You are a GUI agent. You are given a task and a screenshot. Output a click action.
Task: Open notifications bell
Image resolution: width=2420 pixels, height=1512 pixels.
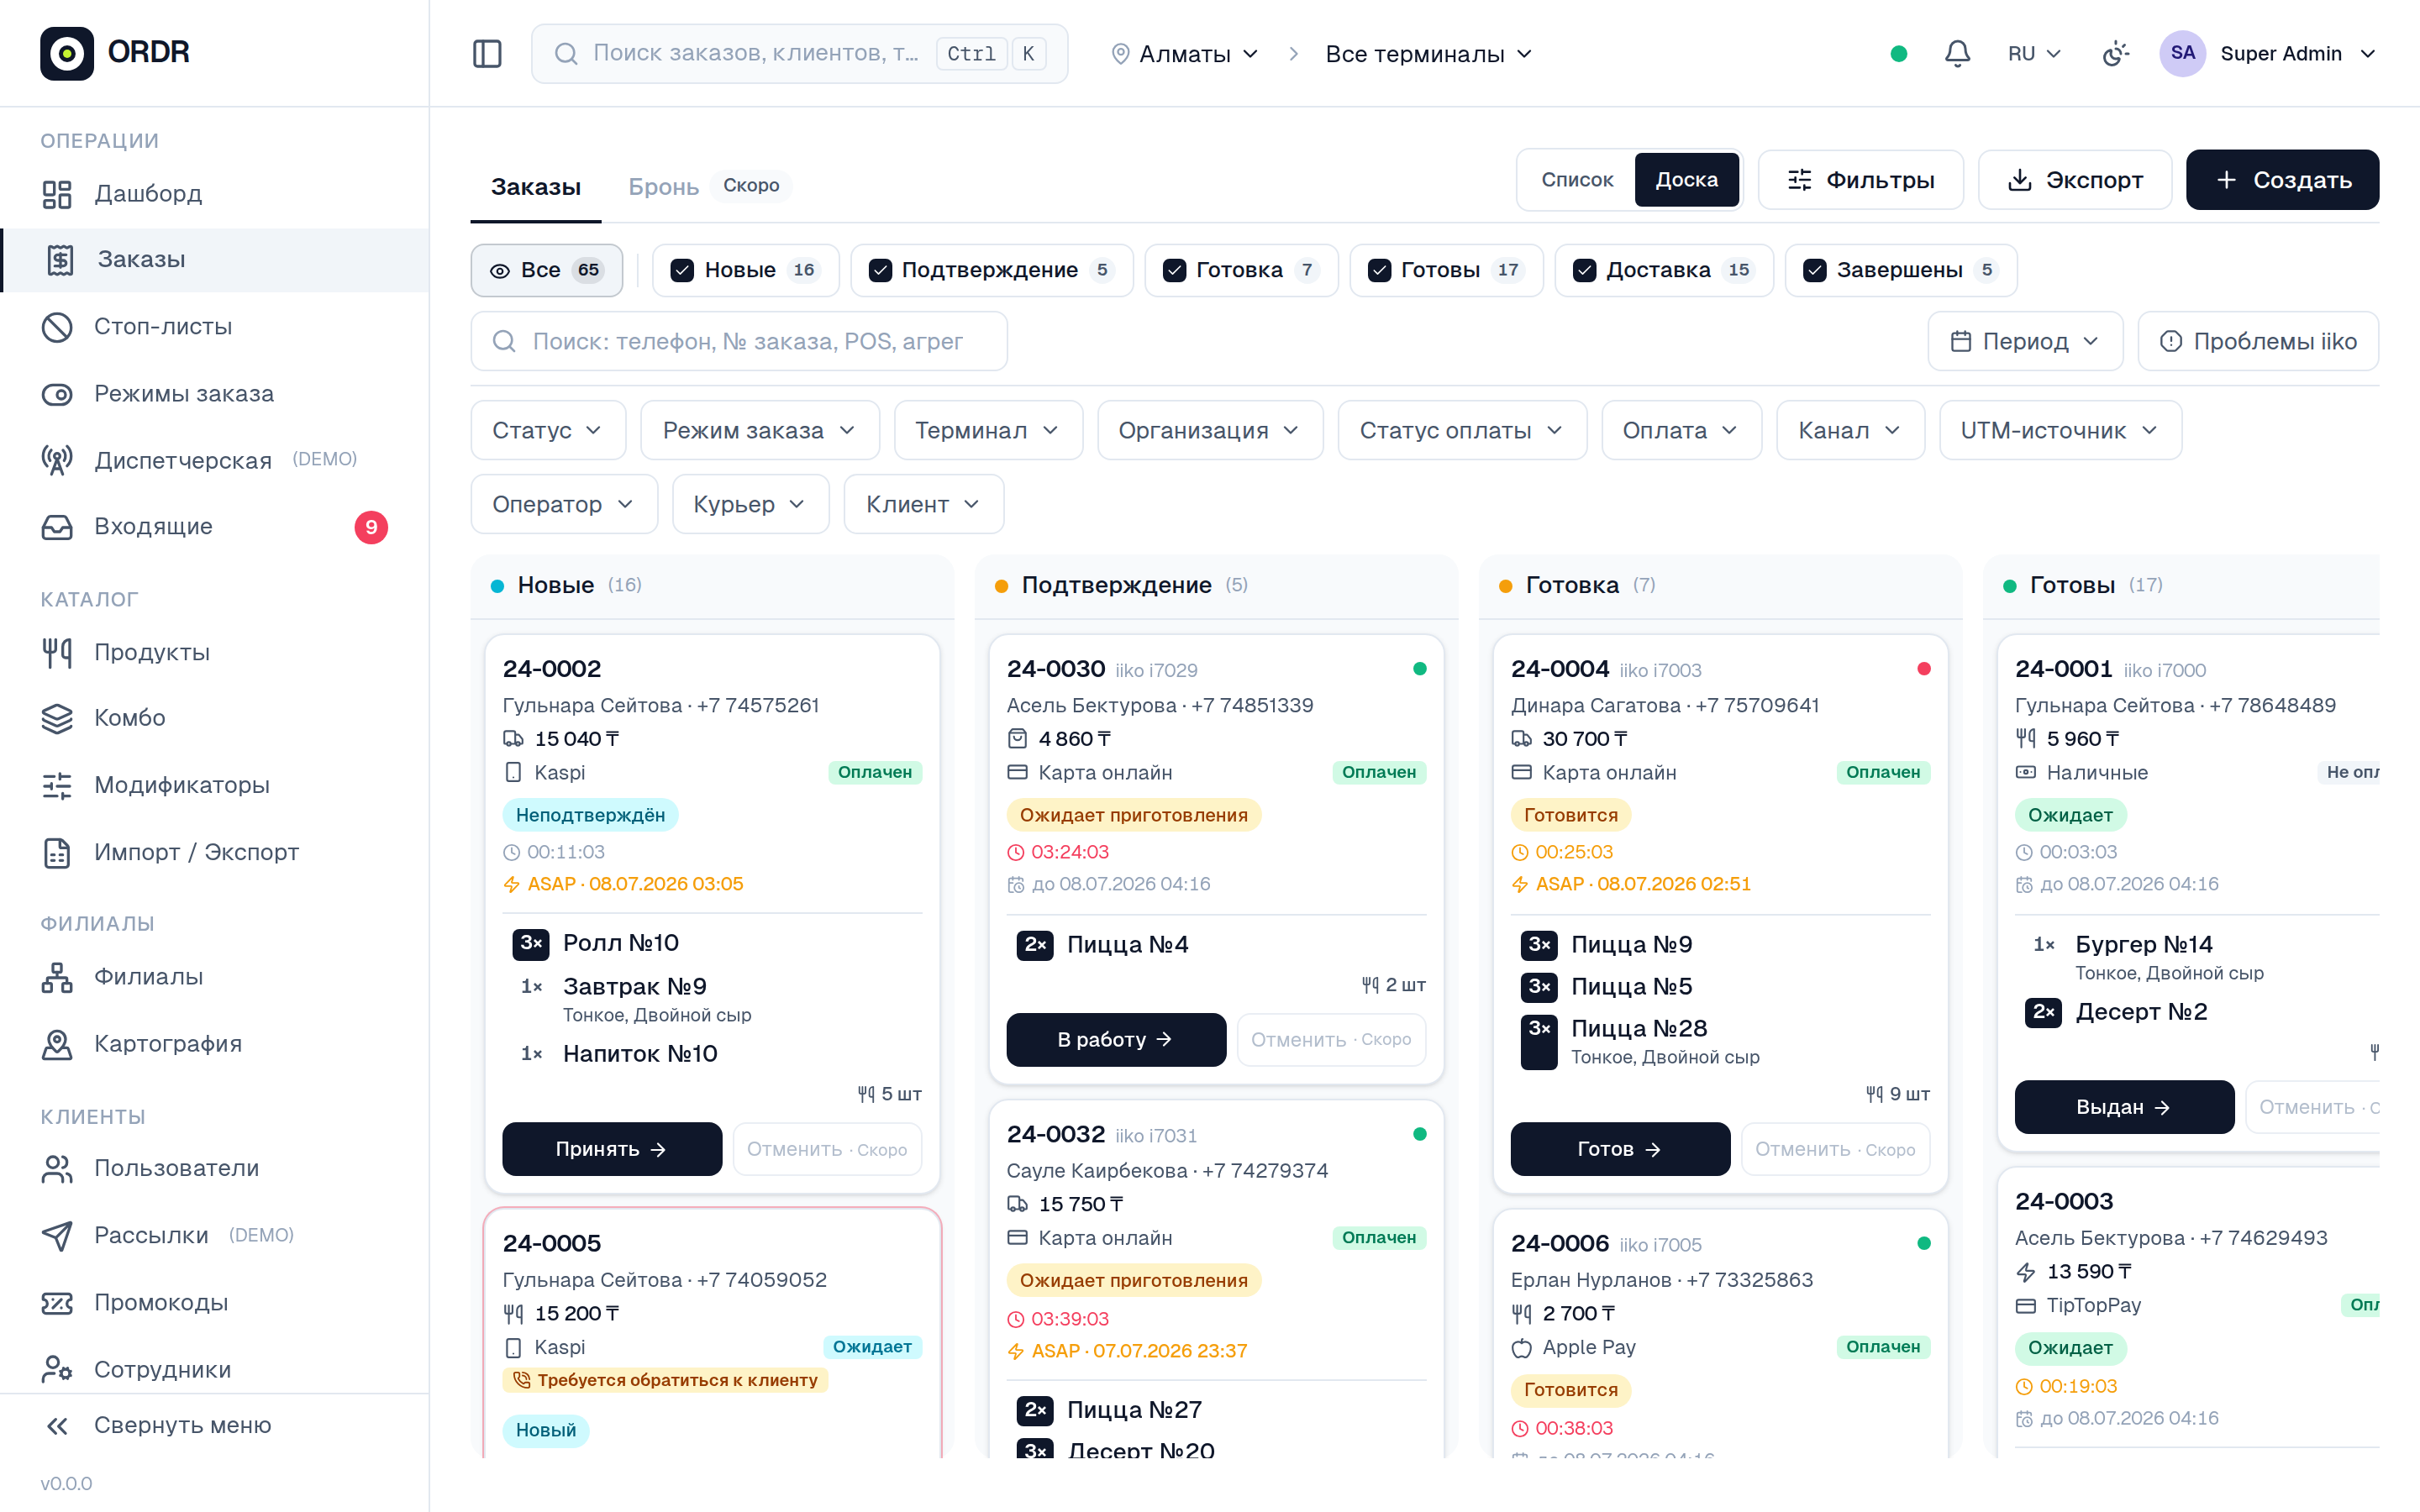(1957, 54)
